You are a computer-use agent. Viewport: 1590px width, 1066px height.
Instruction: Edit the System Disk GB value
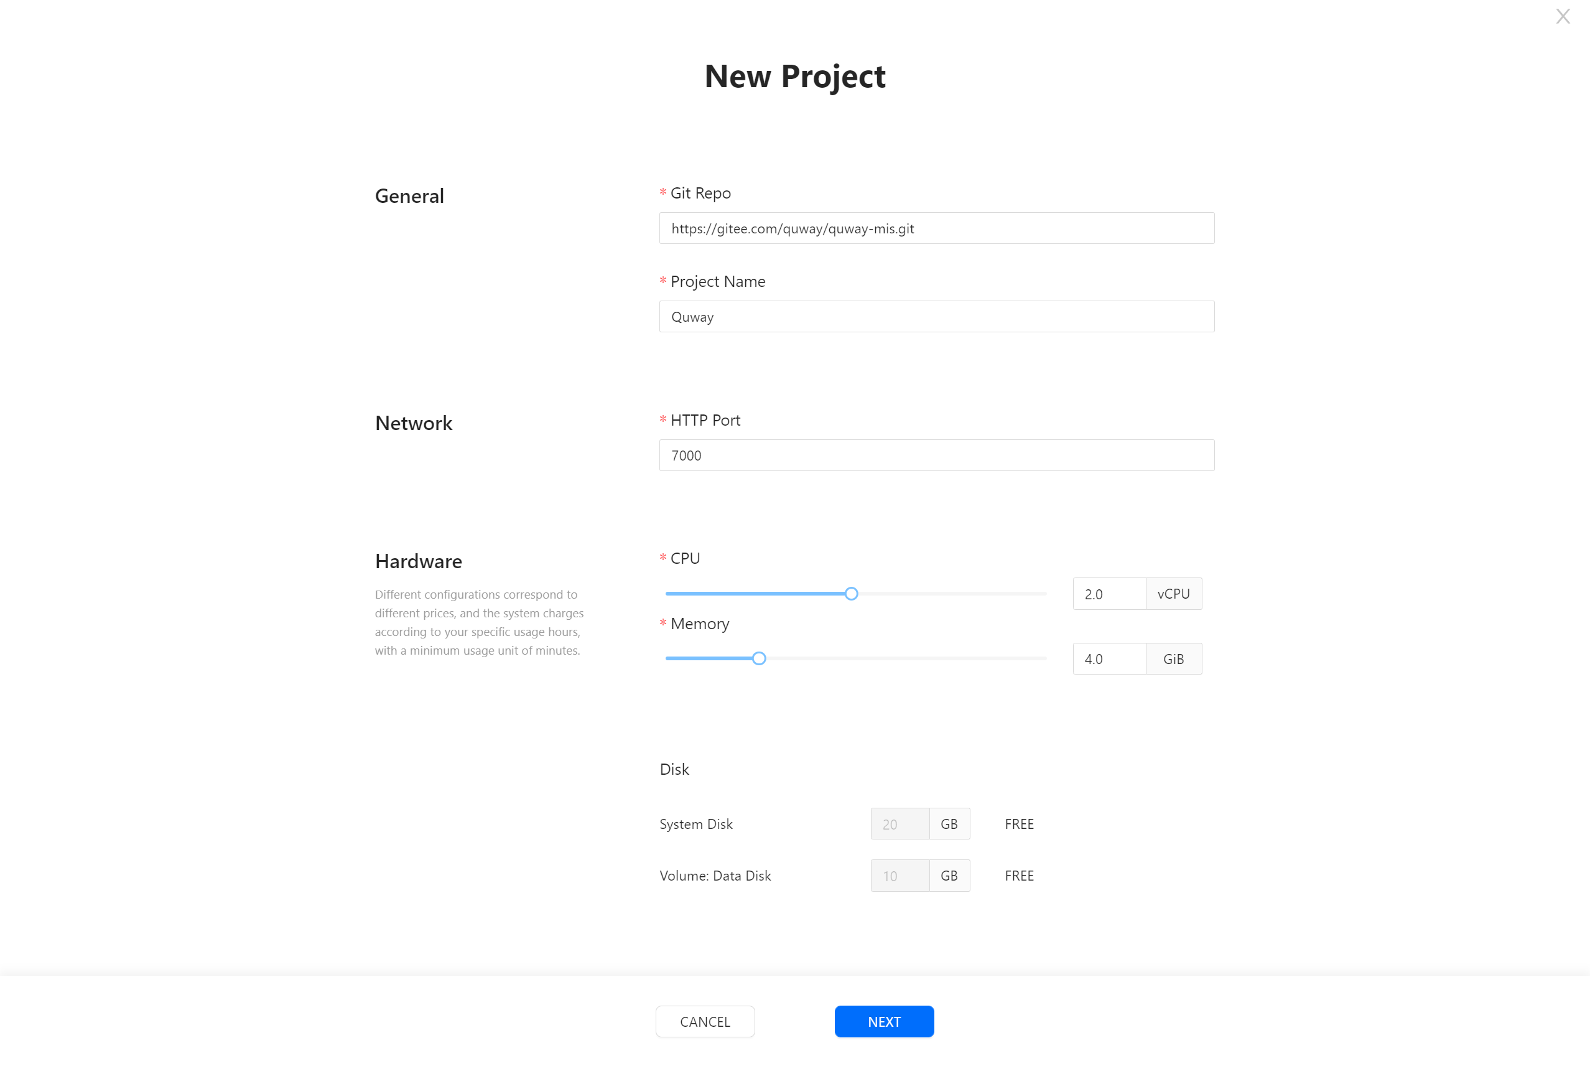click(x=899, y=823)
